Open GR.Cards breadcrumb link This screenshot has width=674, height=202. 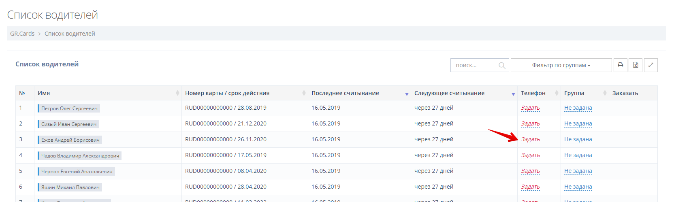point(22,34)
